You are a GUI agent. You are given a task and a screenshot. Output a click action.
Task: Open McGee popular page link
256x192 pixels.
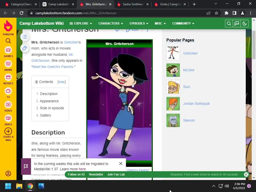[x=189, y=70]
